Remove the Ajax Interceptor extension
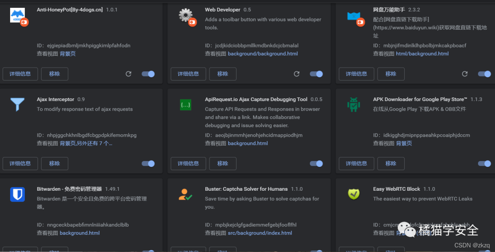The height and width of the screenshot is (252, 495). (55, 163)
